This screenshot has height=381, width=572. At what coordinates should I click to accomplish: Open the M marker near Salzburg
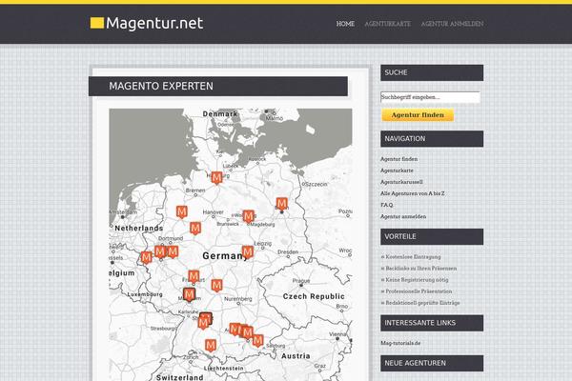click(258, 341)
